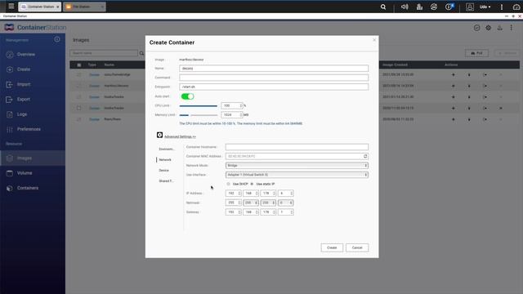
Task: Click export action for 2021/01/14 image row
Action: coord(485,97)
